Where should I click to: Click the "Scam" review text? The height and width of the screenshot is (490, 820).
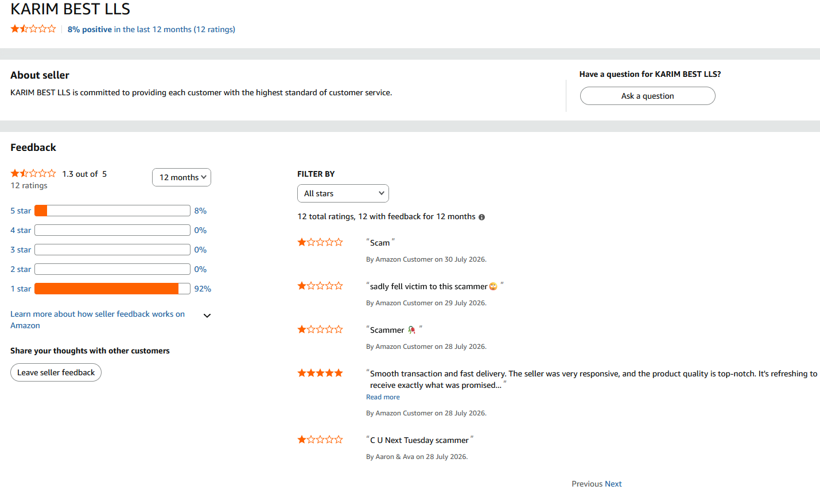(380, 243)
